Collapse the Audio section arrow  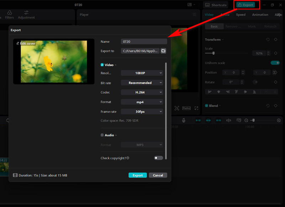116,135
